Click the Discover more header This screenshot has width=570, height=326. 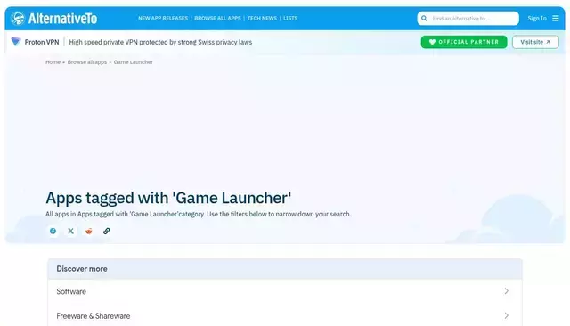285,269
